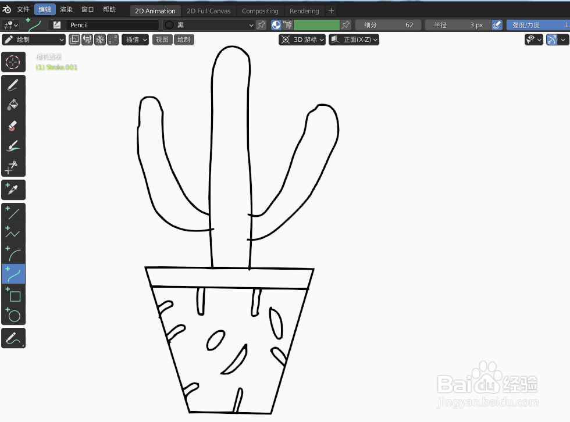Select the 3D Cursor tool

click(x=13, y=62)
